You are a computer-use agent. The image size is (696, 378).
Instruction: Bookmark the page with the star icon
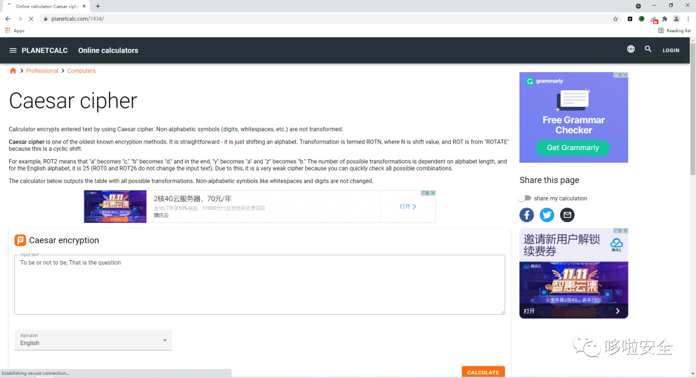[615, 19]
